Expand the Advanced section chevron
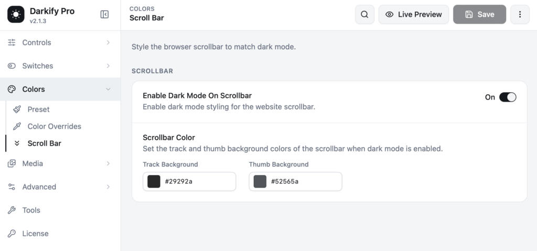Viewport: 537px width, 251px height. [108, 187]
